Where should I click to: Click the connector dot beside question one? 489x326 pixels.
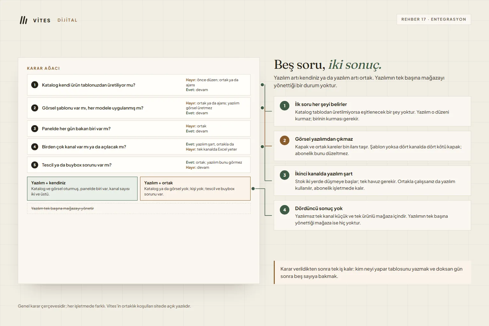coord(262,85)
